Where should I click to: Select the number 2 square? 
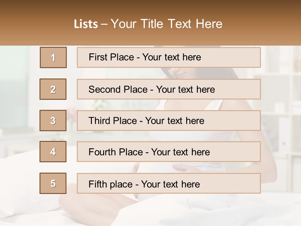click(x=53, y=89)
